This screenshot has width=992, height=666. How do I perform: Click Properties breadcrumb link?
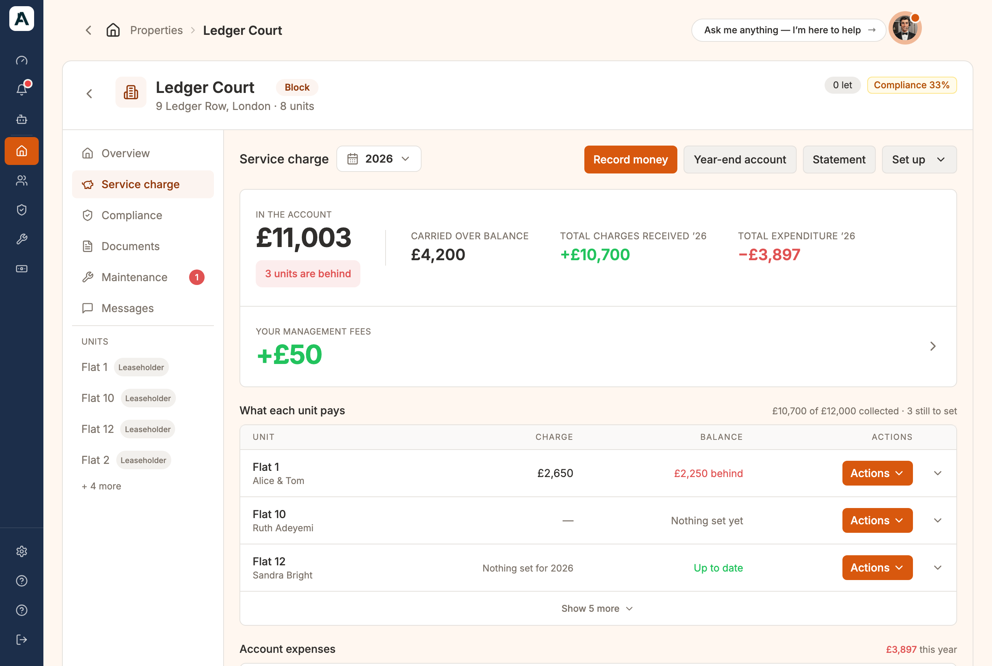(157, 30)
